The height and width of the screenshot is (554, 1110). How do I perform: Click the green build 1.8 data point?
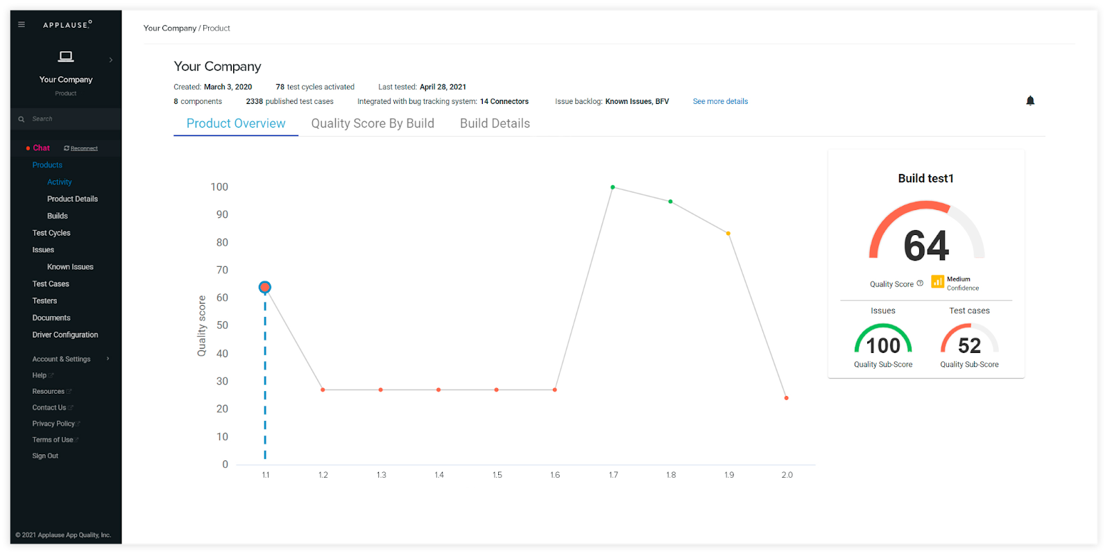670,202
